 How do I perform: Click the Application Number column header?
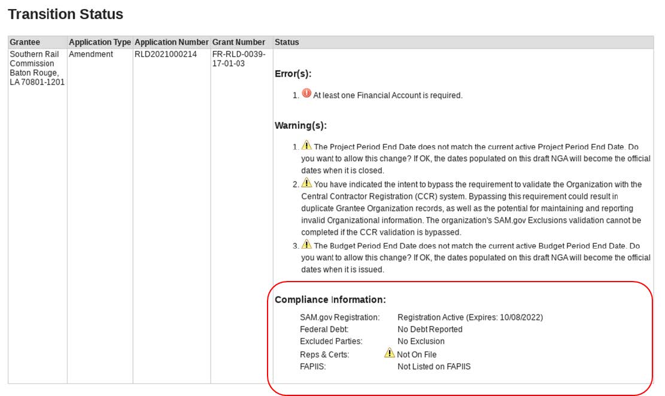point(171,43)
